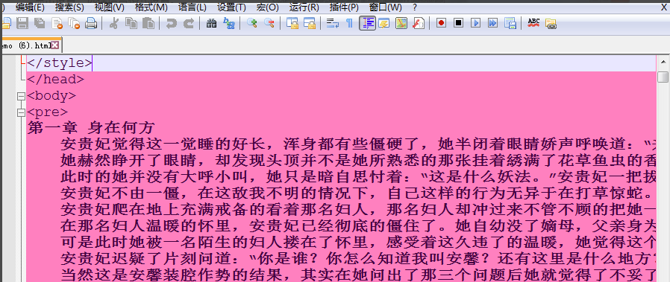The width and height of the screenshot is (670, 282).
Task: Click the Redo arrow icon
Action: [x=189, y=23]
